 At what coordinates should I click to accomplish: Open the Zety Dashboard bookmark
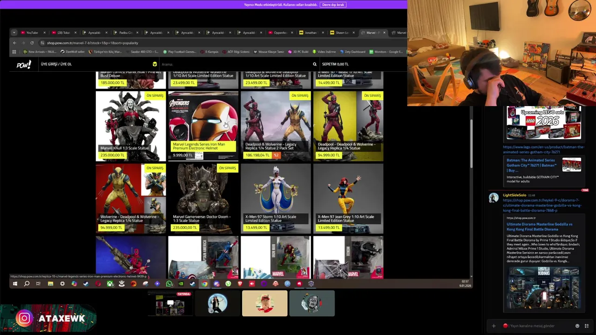[x=352, y=52]
